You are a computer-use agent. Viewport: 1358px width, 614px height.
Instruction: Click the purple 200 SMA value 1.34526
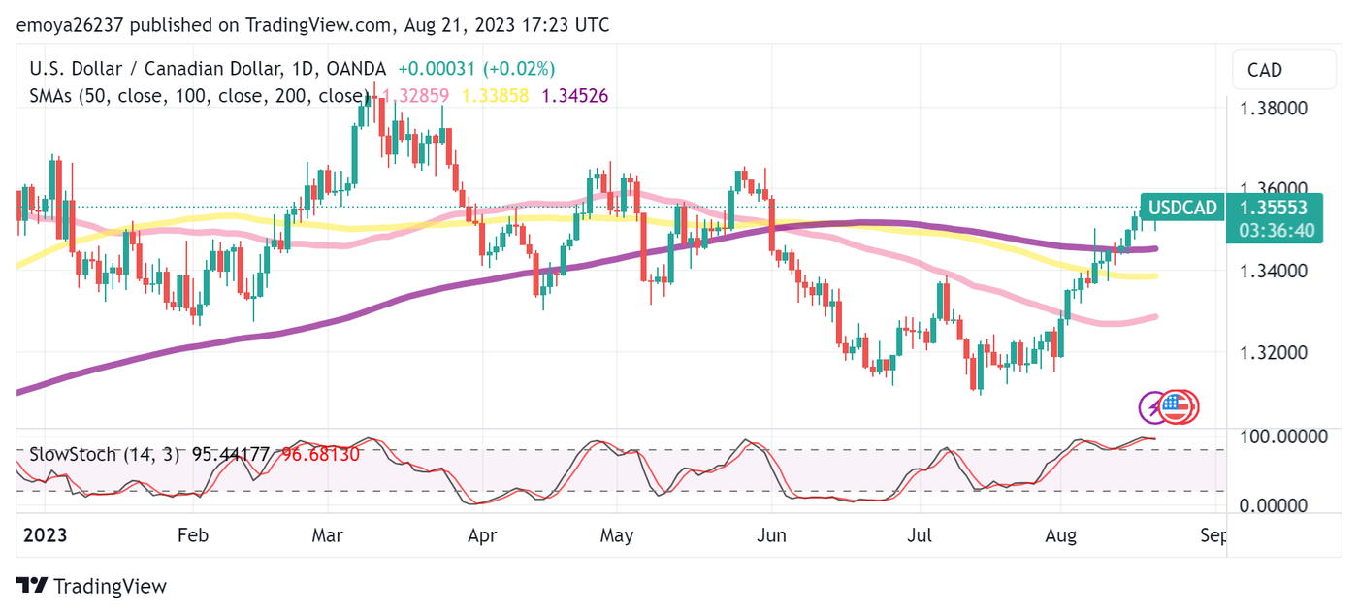tap(573, 96)
